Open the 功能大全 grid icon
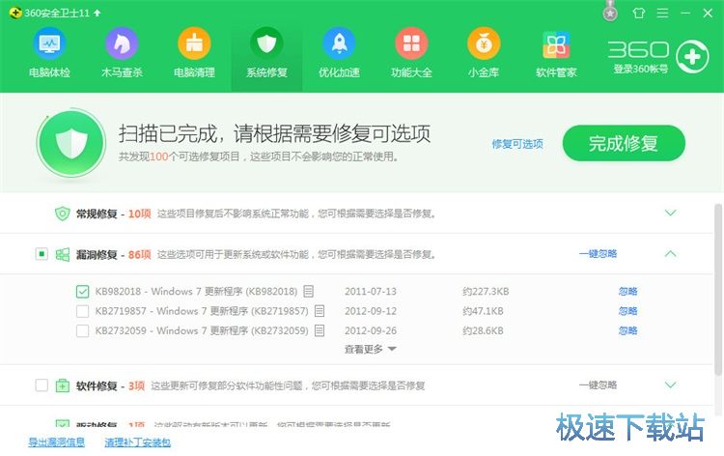The height and width of the screenshot is (456, 724). [411, 43]
